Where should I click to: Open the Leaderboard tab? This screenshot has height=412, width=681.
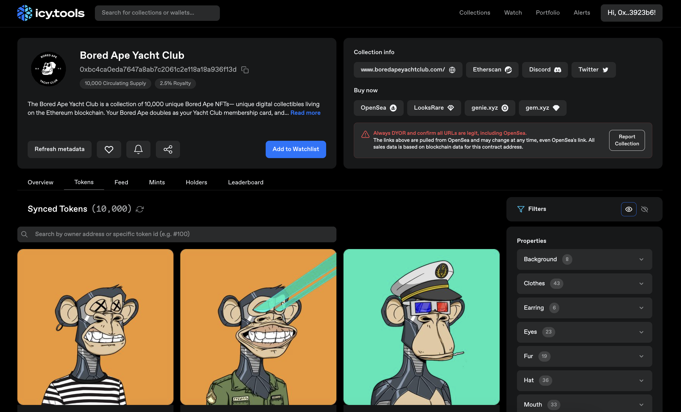[245, 182]
